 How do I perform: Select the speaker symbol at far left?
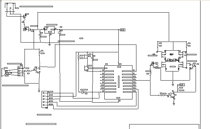coord(4,72)
